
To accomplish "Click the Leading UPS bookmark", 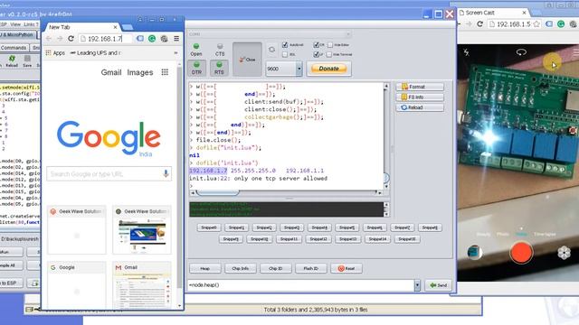I will click(96, 53).
